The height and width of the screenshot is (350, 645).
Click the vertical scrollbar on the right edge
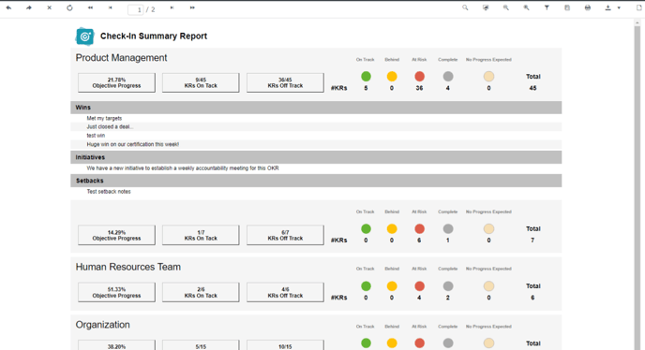(x=637, y=185)
